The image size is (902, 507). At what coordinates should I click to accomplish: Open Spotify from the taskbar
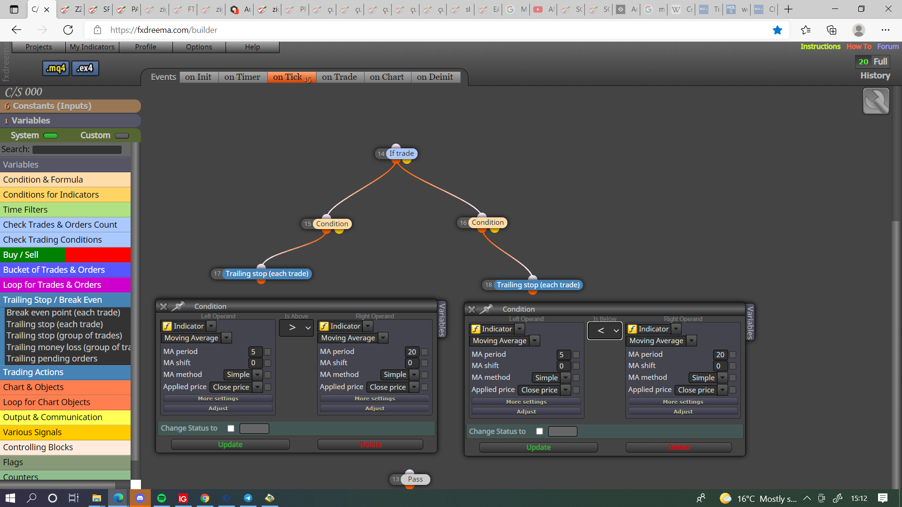(162, 498)
